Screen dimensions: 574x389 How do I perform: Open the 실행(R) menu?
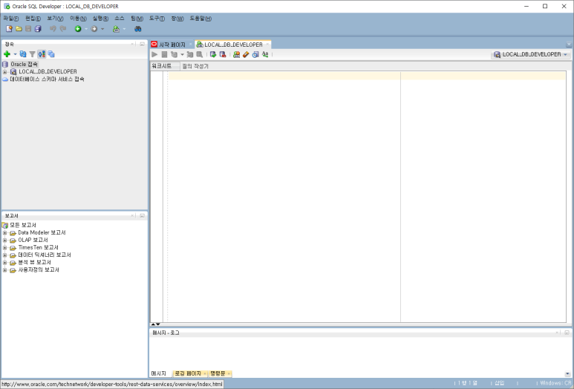tap(100, 19)
